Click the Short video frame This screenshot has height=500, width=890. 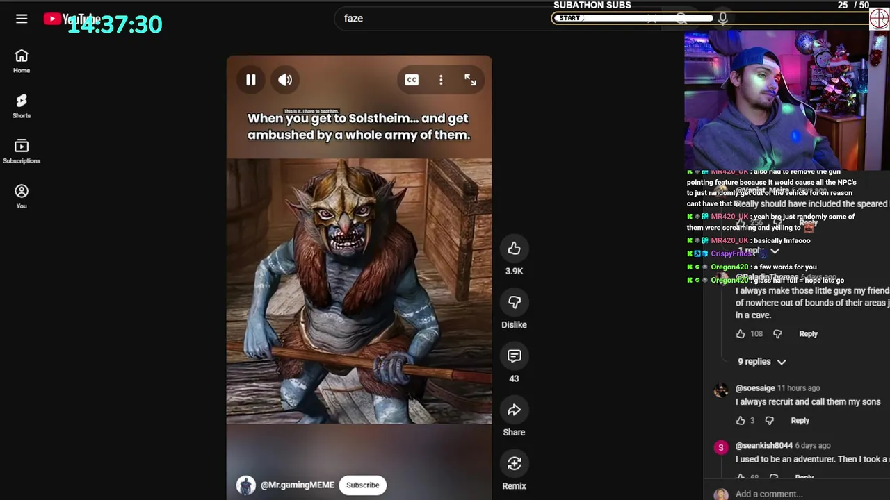coord(359,278)
